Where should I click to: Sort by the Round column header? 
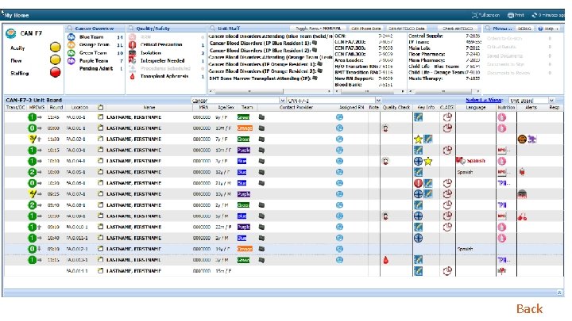(x=56, y=107)
